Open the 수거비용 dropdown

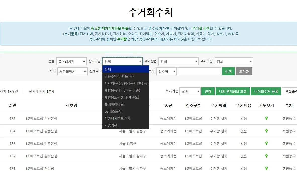click(x=234, y=61)
